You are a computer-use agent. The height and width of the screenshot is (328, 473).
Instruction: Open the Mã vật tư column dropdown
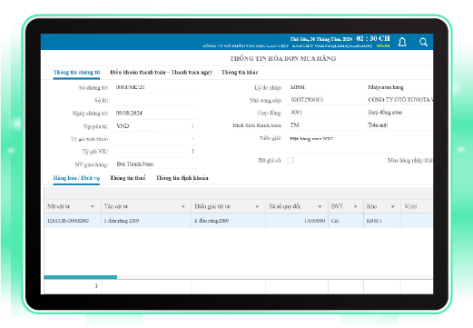pos(93,206)
